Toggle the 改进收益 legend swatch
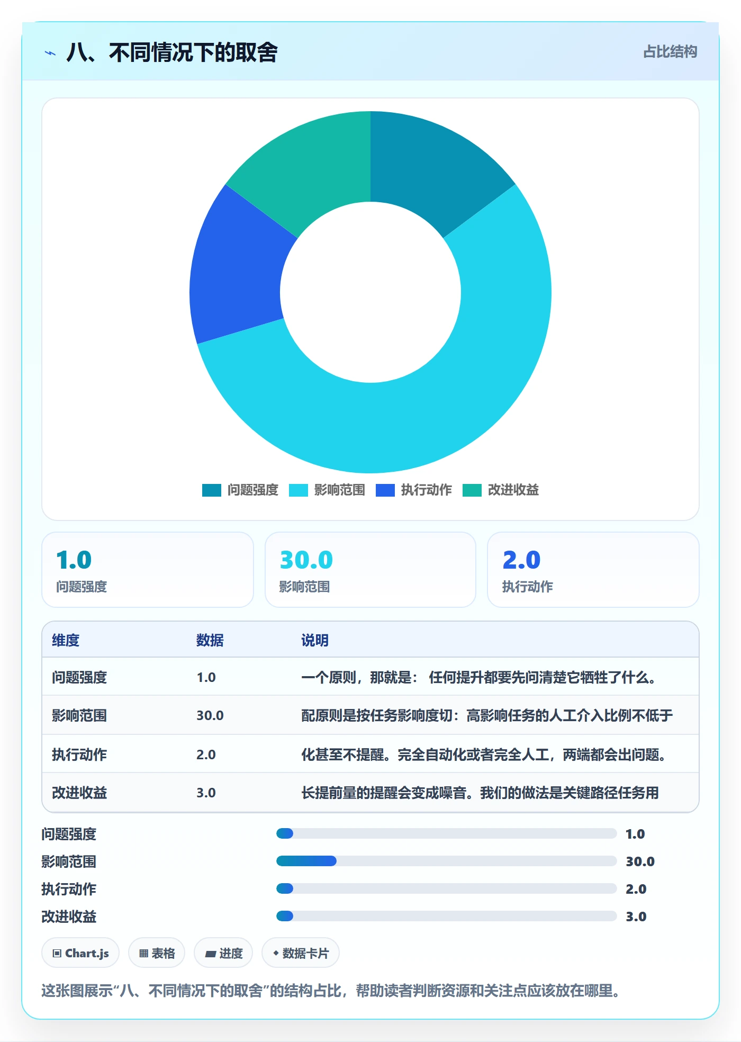The height and width of the screenshot is (1042, 741). coord(472,490)
